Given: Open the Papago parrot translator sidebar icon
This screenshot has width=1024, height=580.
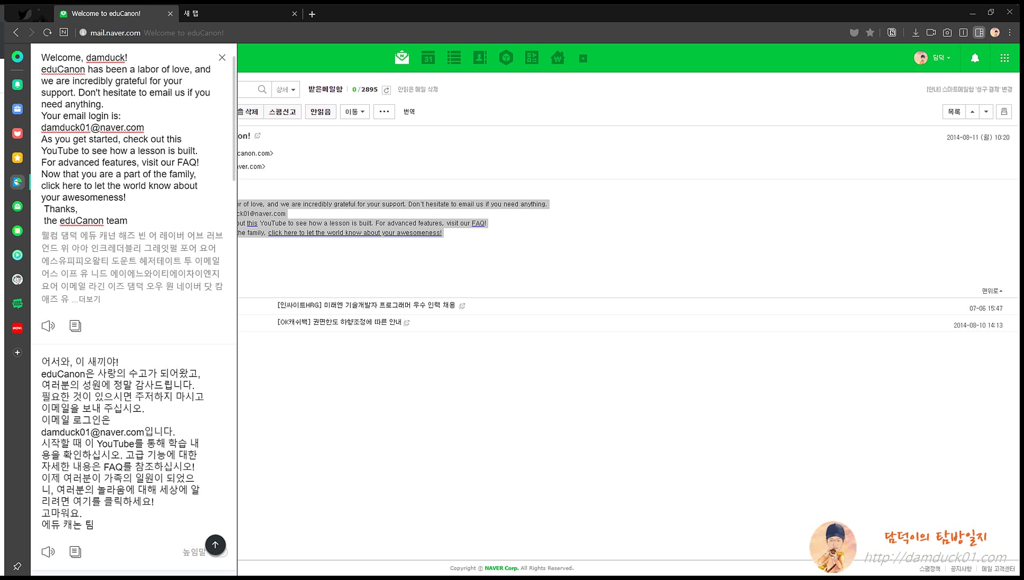Looking at the screenshot, I should (x=17, y=182).
